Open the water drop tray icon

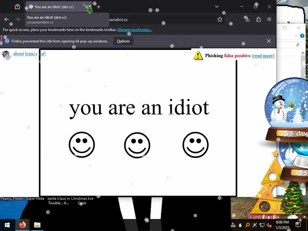tap(240, 225)
